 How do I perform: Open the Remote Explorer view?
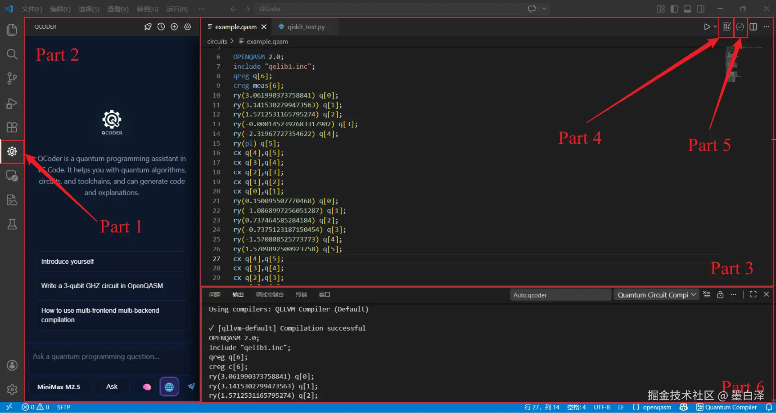[12, 176]
